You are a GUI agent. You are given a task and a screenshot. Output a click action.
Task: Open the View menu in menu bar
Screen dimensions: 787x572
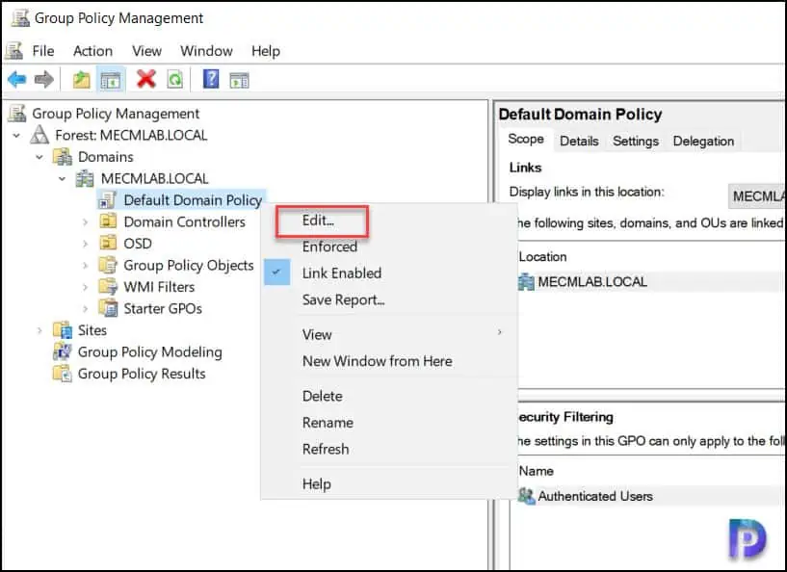146,51
